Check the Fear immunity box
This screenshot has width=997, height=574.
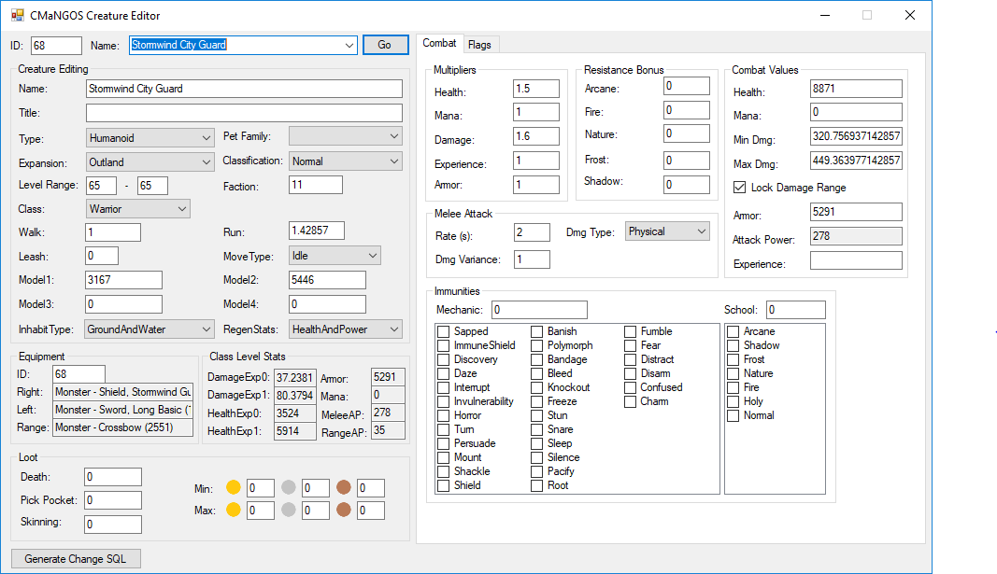[x=630, y=345]
